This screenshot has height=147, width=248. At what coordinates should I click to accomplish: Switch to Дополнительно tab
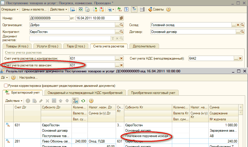(144, 46)
